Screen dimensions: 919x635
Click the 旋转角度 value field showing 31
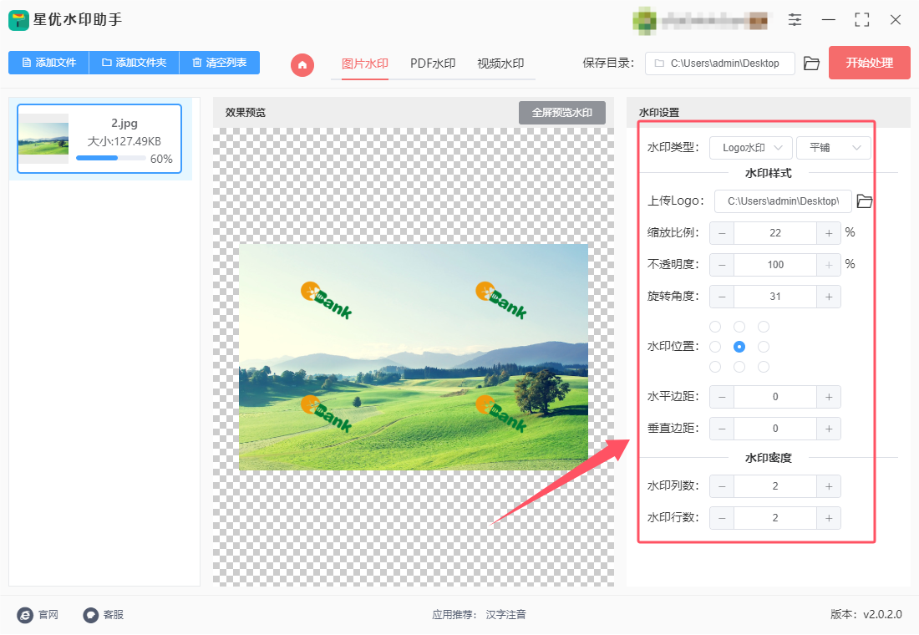tap(774, 297)
